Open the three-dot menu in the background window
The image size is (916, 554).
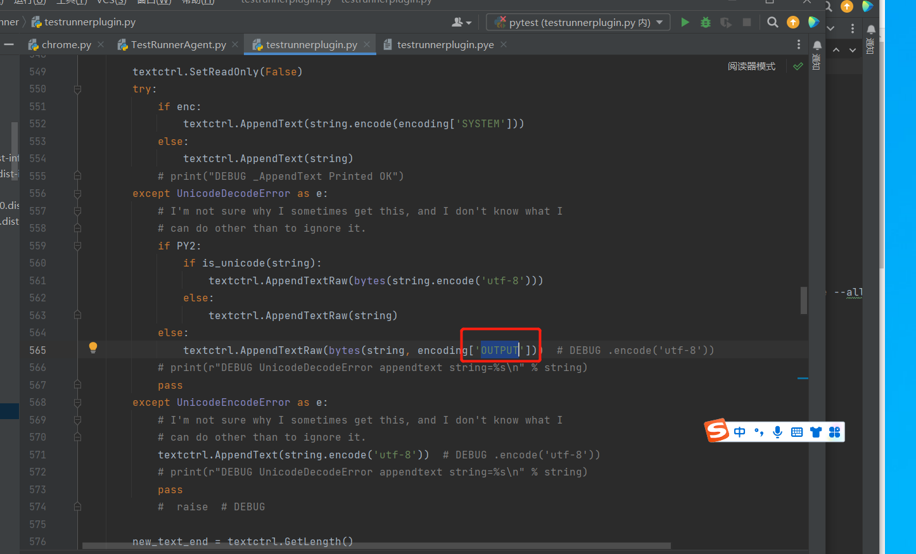(853, 28)
